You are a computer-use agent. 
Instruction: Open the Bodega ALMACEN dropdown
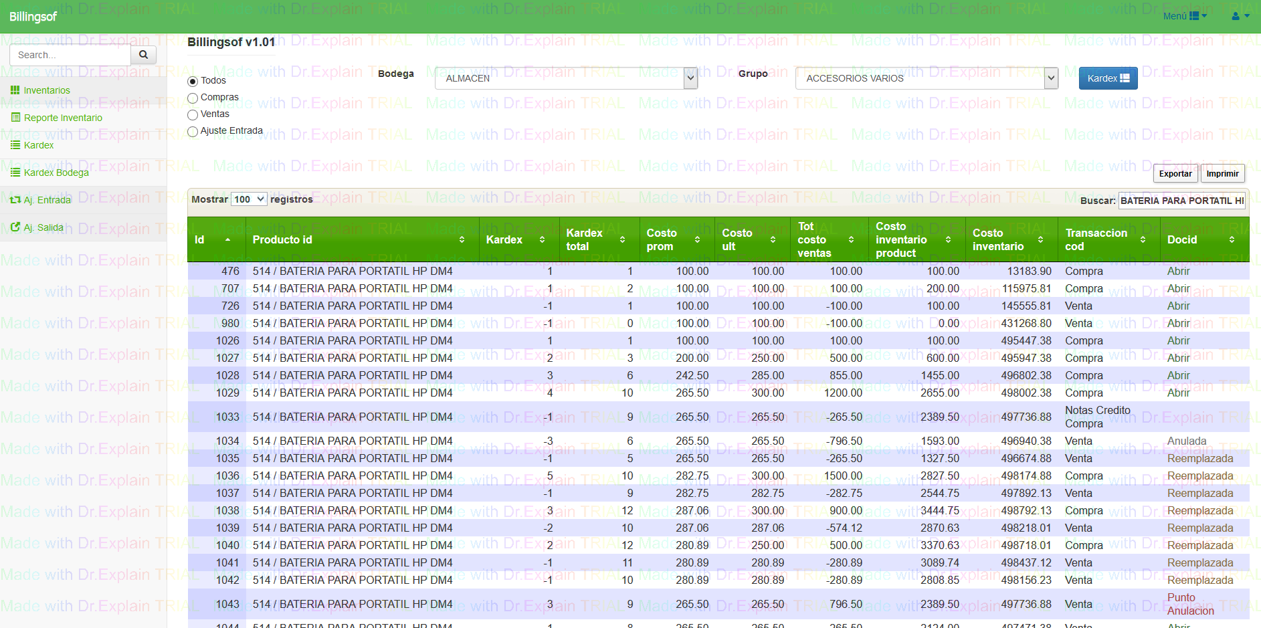coord(566,78)
